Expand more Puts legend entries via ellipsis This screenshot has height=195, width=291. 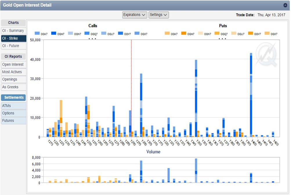coord(222,39)
